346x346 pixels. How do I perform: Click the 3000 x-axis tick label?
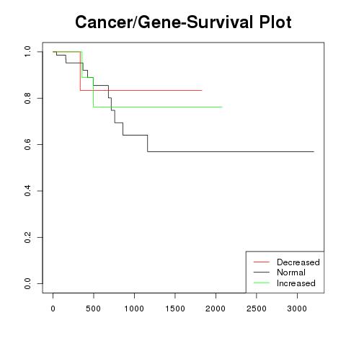[x=297, y=309]
